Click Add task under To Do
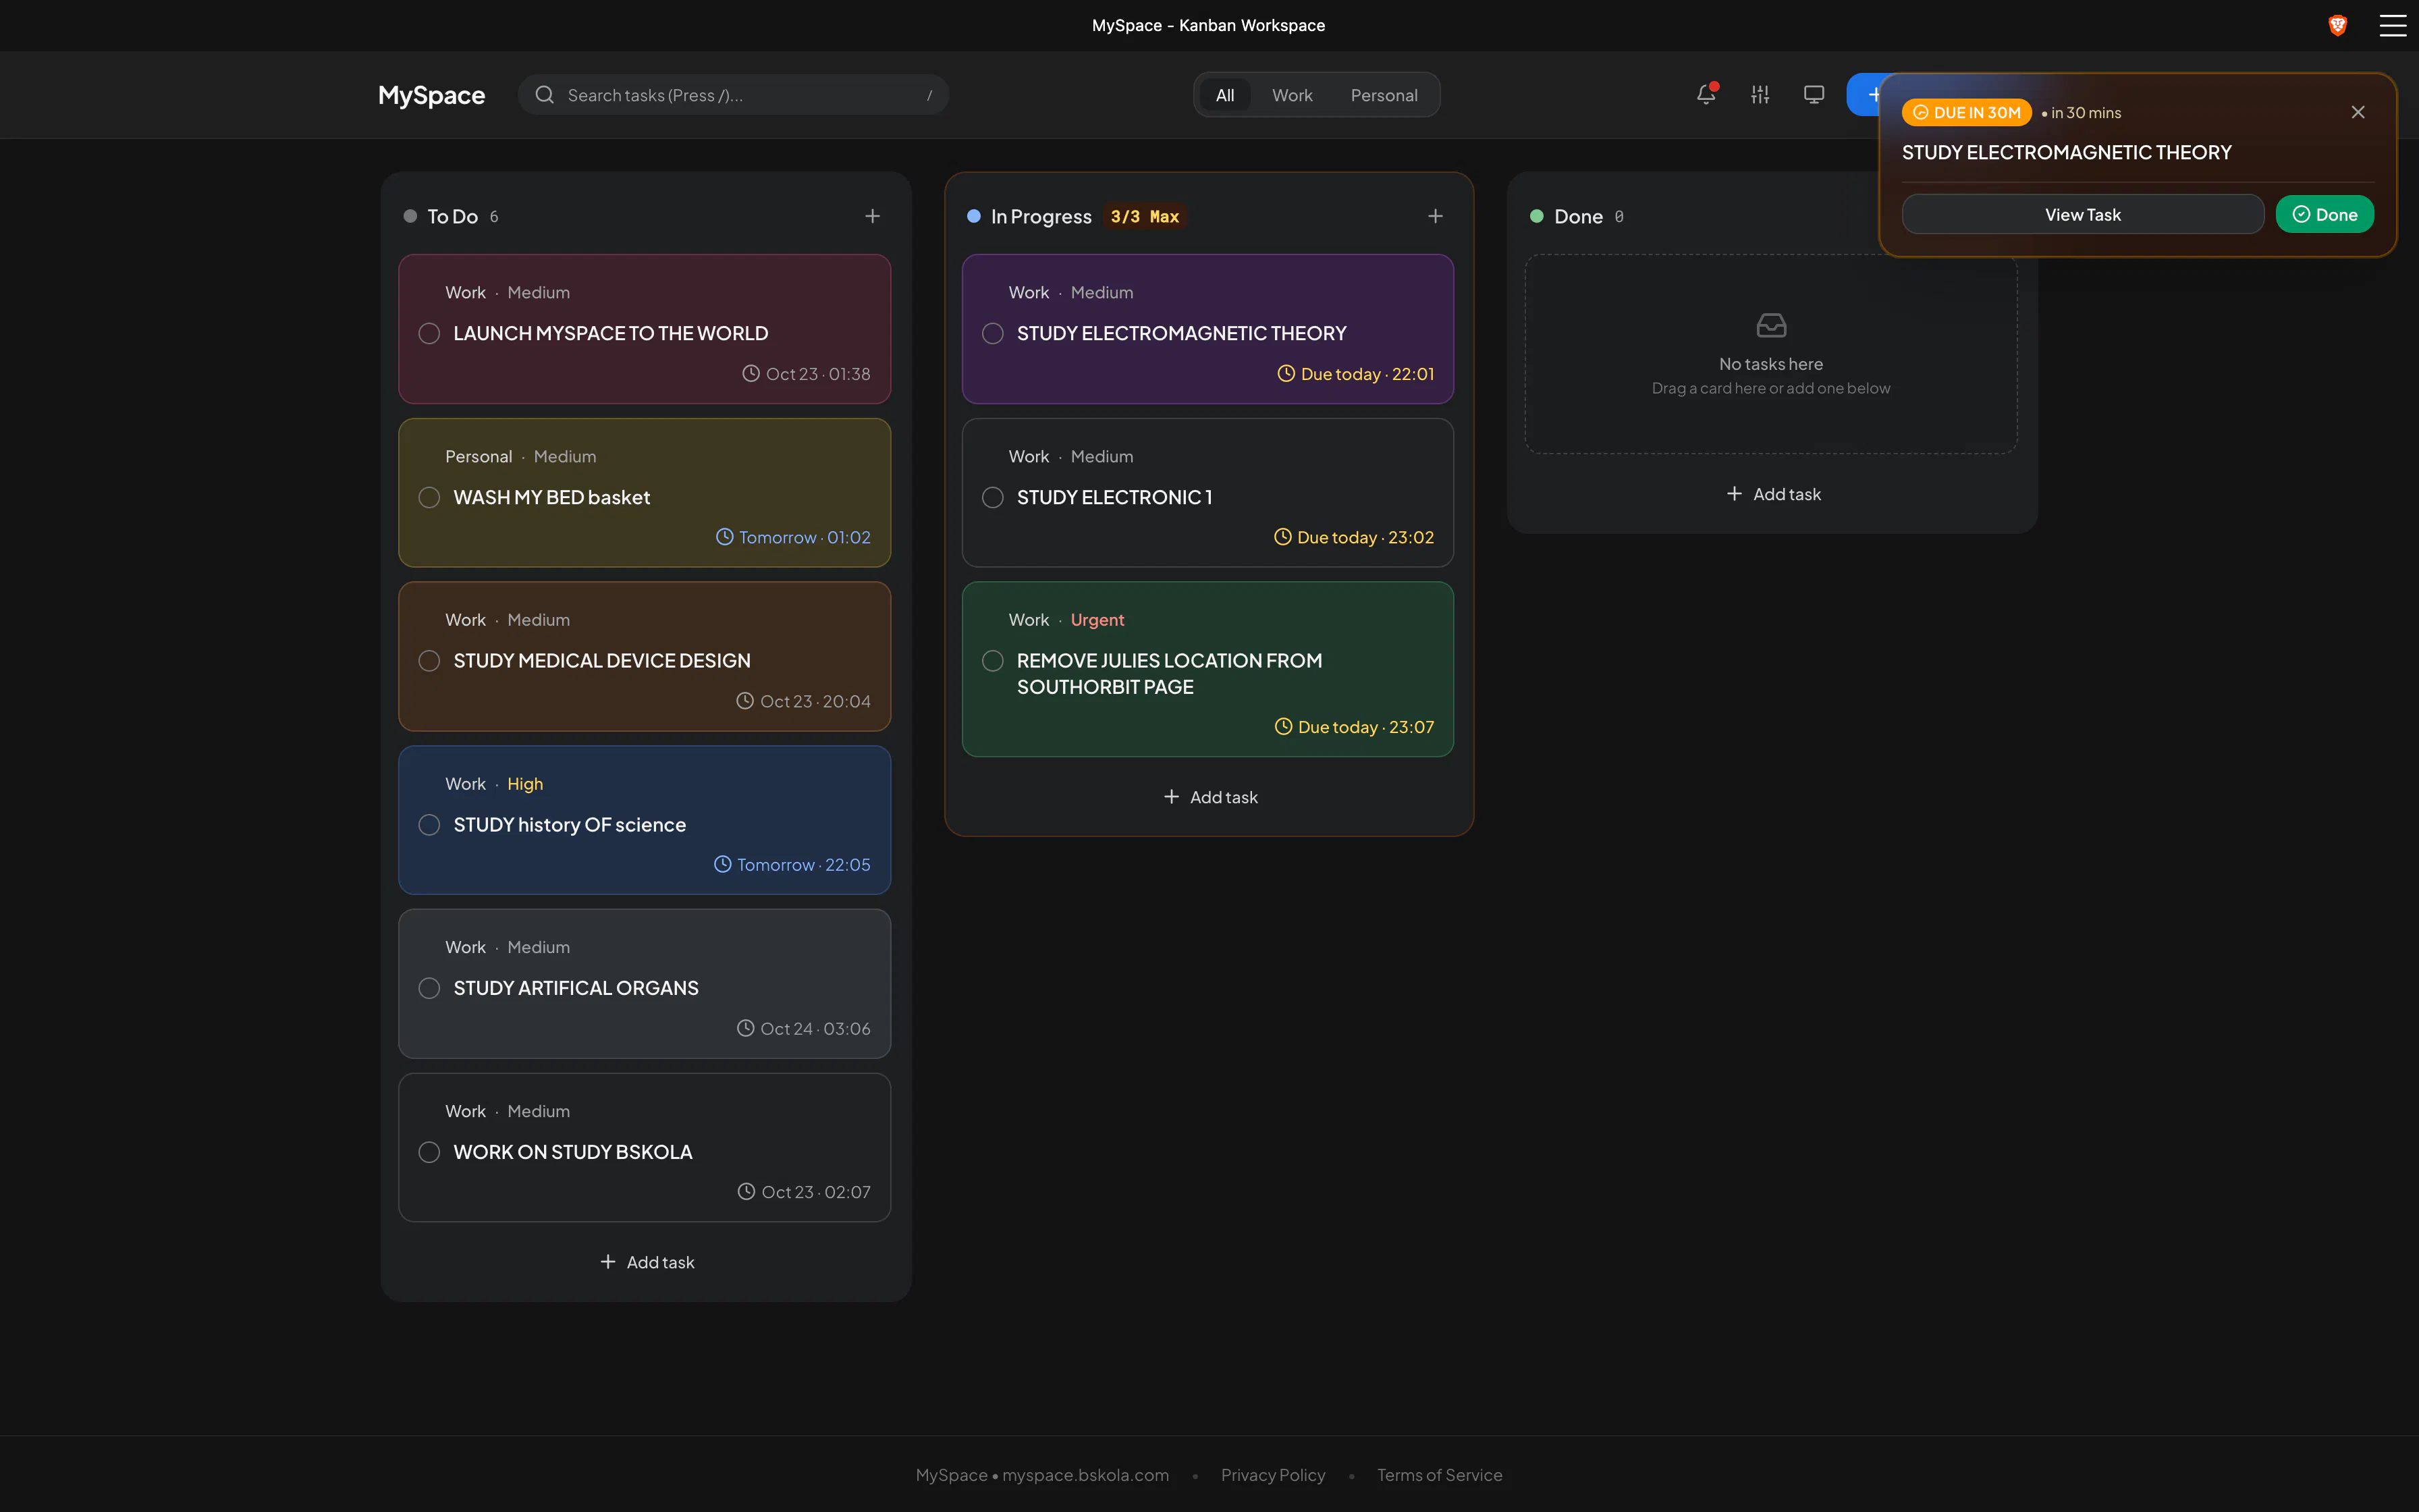2419x1512 pixels. click(647, 1262)
